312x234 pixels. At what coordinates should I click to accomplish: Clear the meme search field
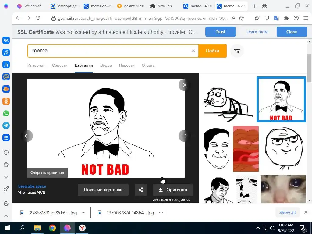coord(193,51)
